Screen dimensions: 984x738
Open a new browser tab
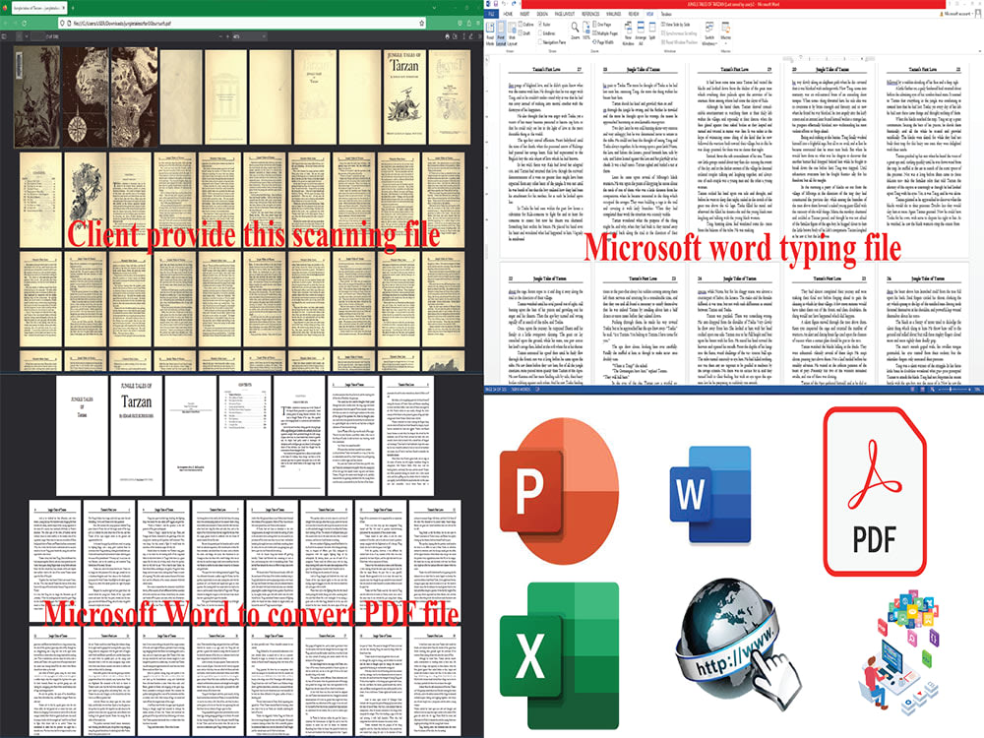tap(73, 8)
